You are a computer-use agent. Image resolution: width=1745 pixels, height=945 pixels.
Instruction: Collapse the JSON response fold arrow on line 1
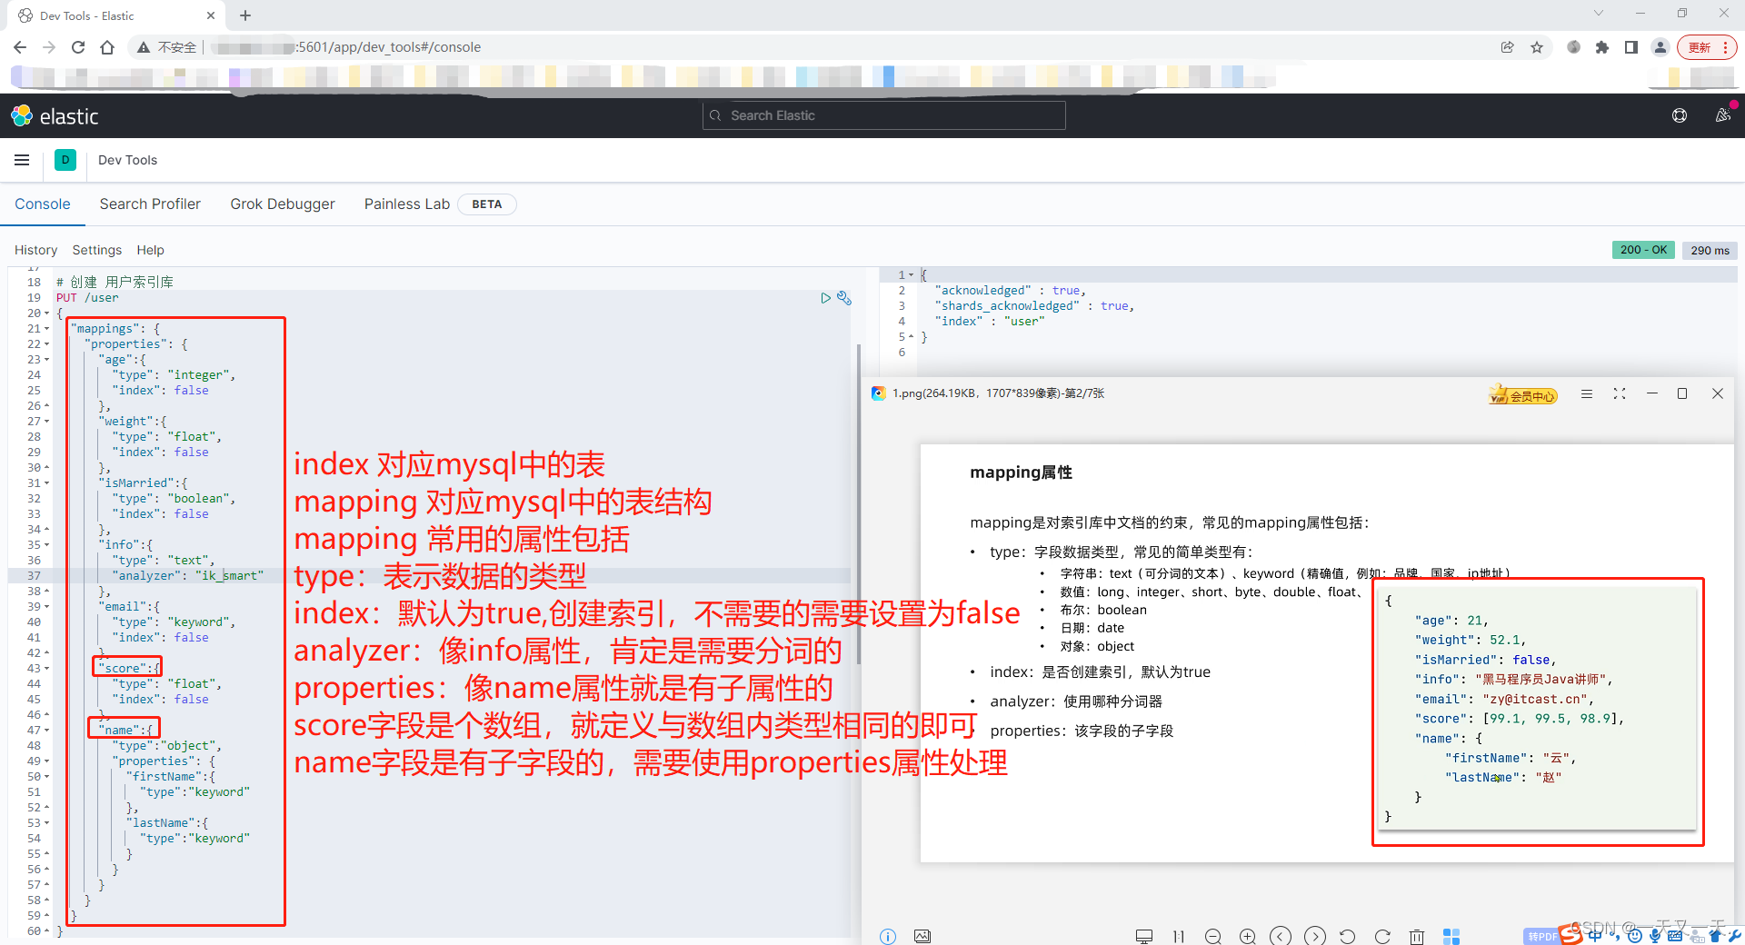click(x=910, y=274)
